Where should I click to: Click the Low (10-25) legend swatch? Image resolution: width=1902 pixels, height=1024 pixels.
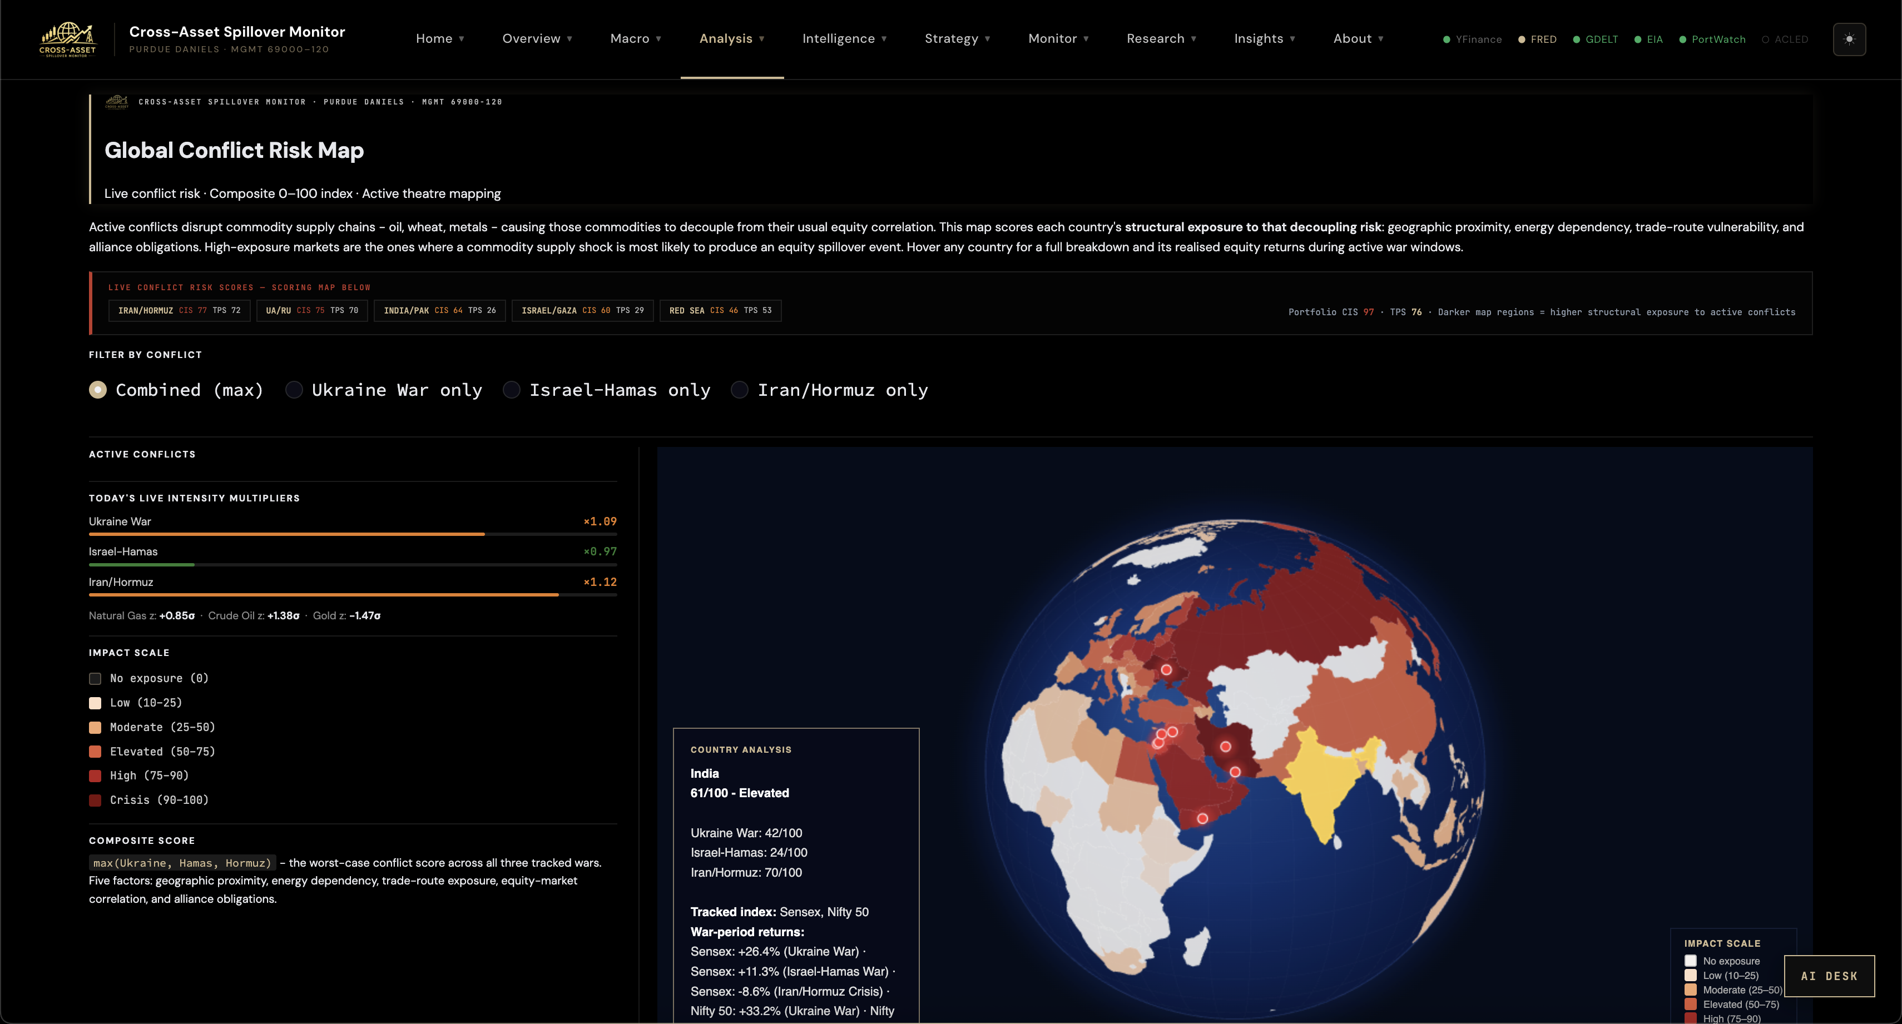point(95,703)
